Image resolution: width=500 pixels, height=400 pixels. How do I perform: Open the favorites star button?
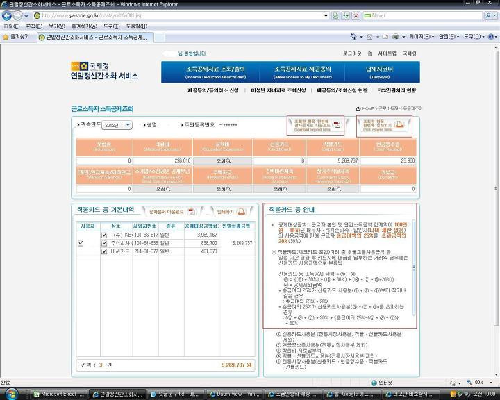(x=16, y=37)
